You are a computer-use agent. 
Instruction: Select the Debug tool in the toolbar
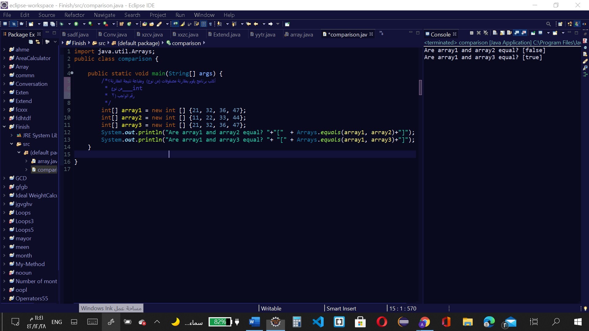(x=61, y=24)
